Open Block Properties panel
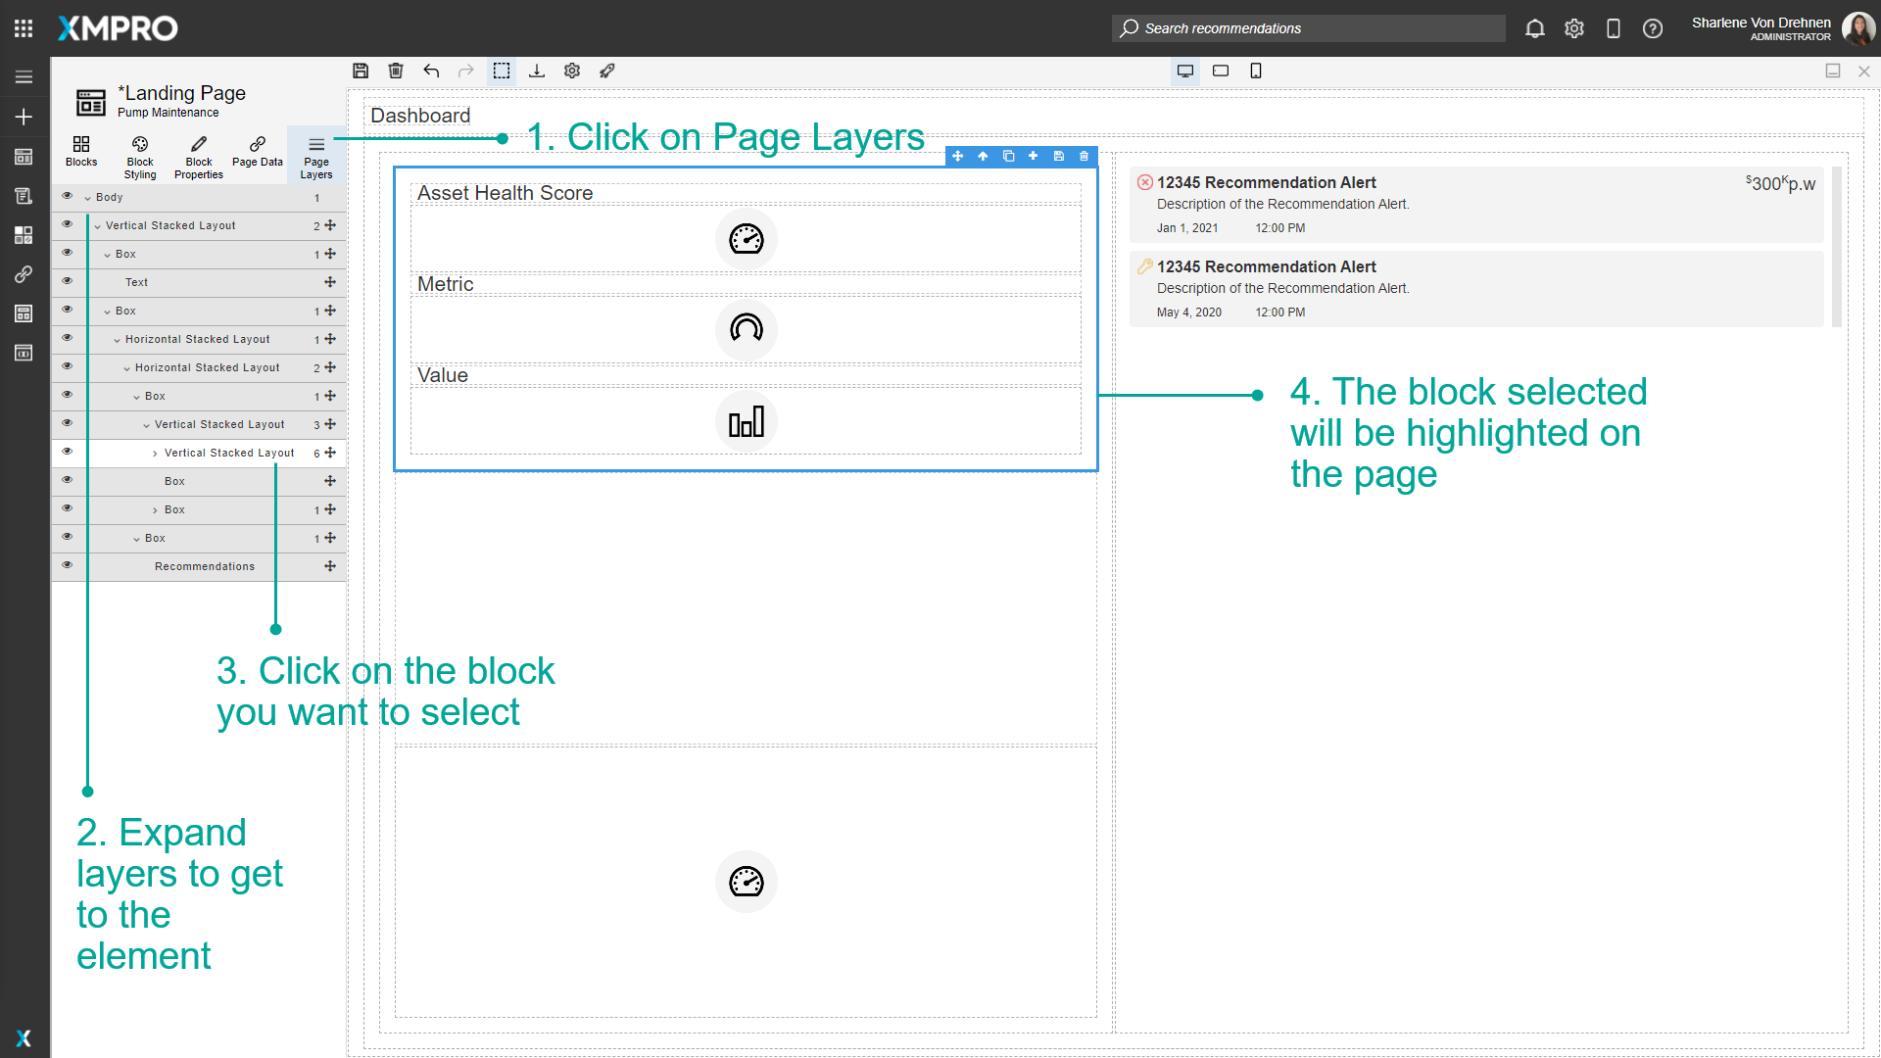1881x1058 pixels. (x=198, y=155)
